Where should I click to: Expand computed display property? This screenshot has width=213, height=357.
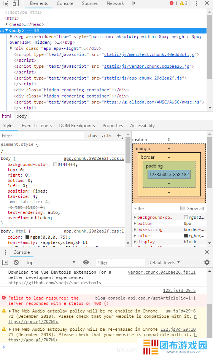[x=135, y=242]
